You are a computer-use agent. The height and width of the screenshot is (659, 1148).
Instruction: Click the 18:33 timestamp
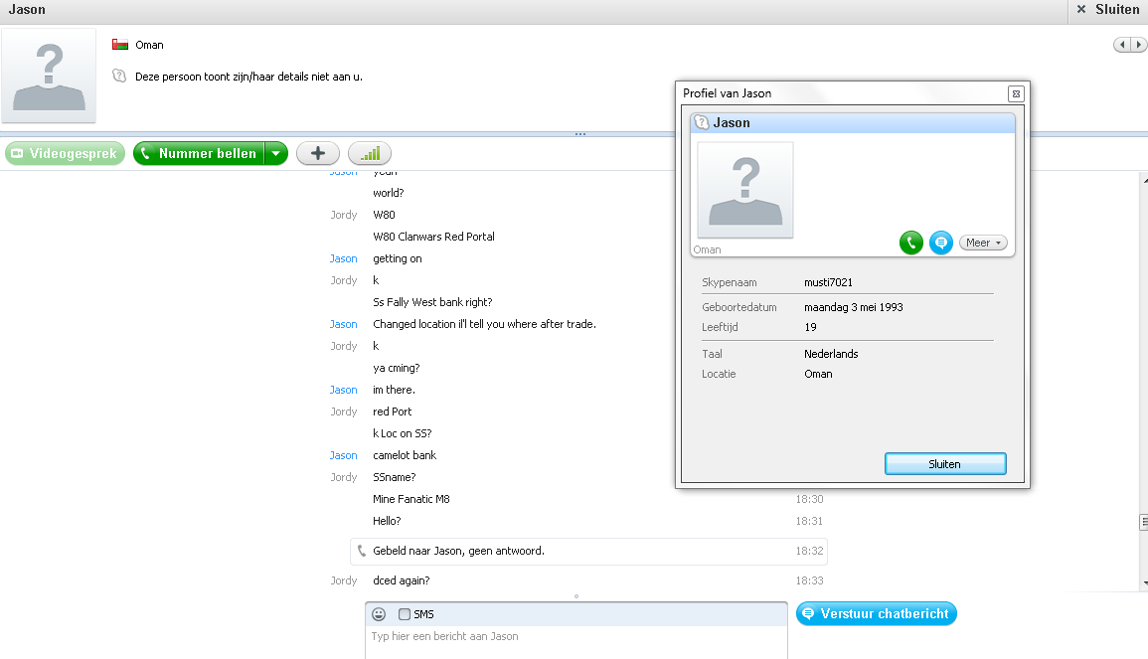pyautogui.click(x=809, y=580)
